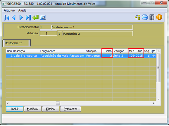Jump to last record with the toolbar arrow
169x126 pixels.
coord(28,18)
